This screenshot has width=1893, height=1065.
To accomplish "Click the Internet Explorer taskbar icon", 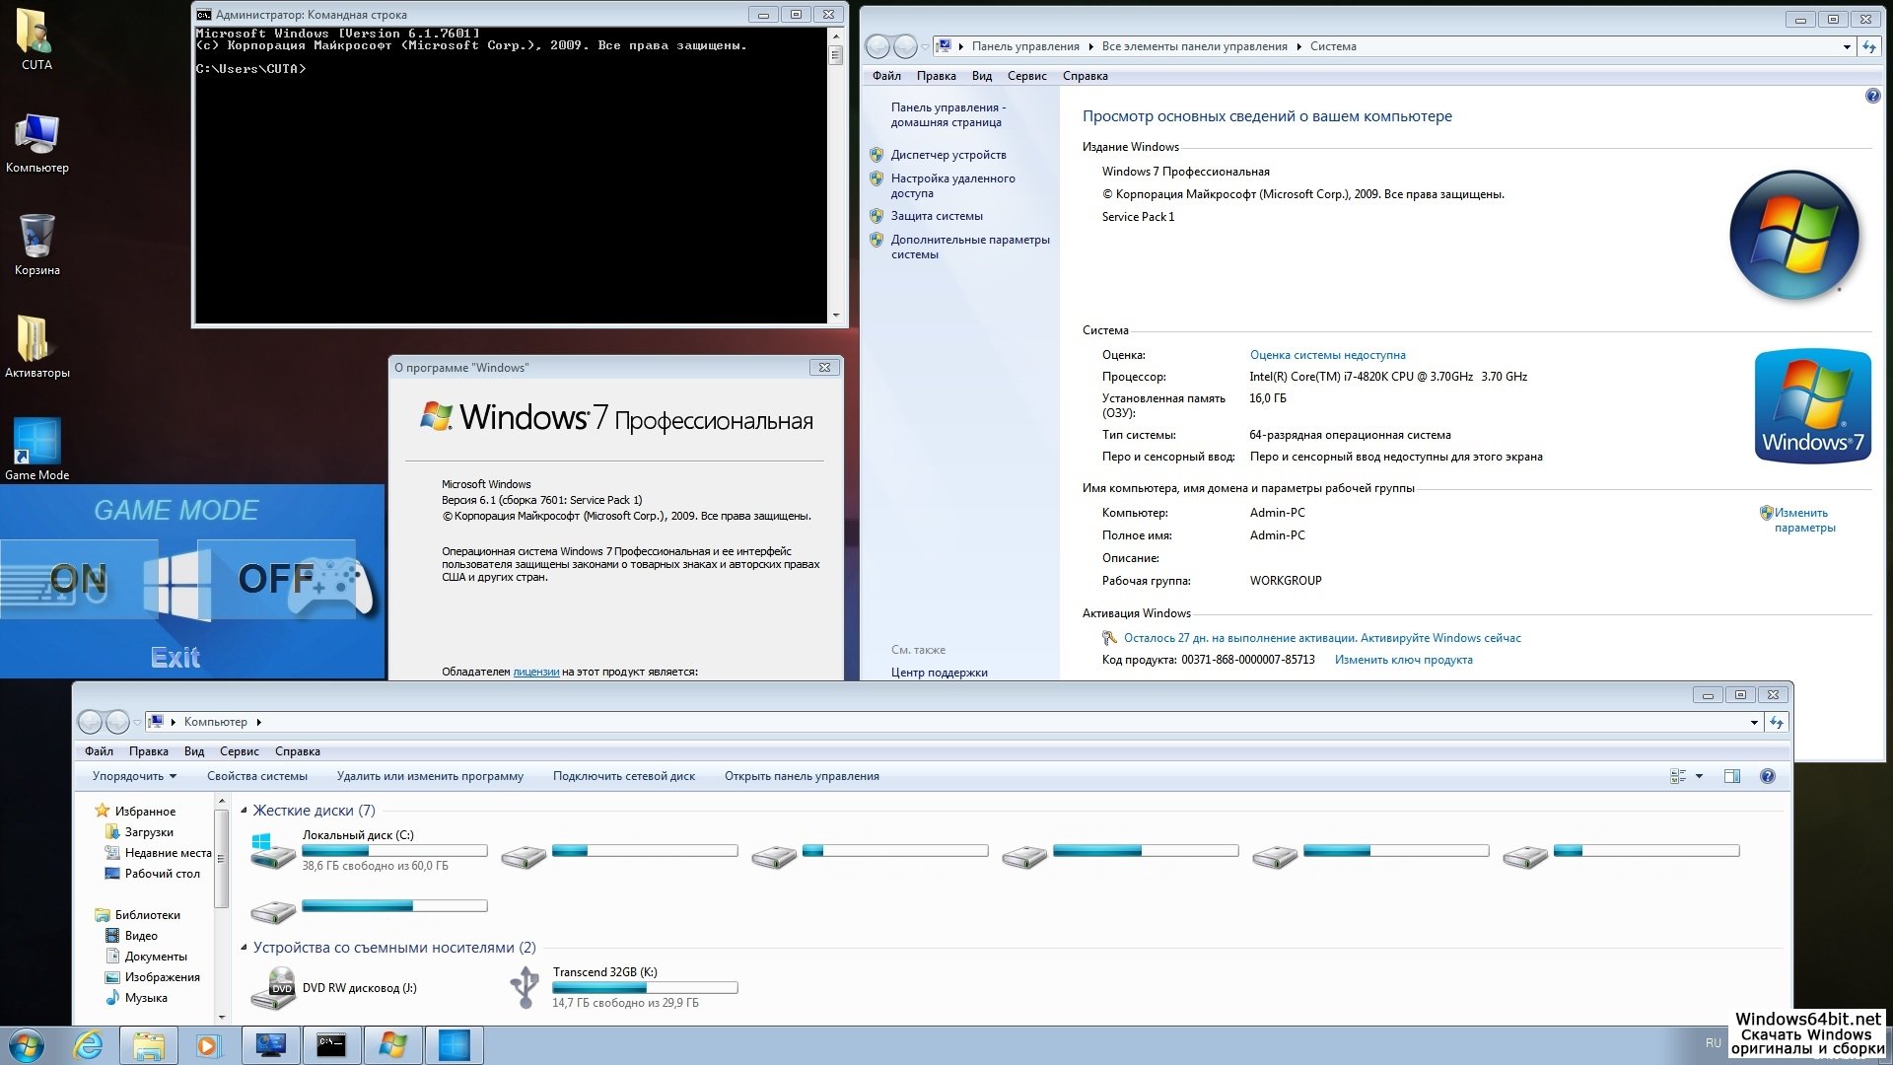I will click(x=89, y=1045).
